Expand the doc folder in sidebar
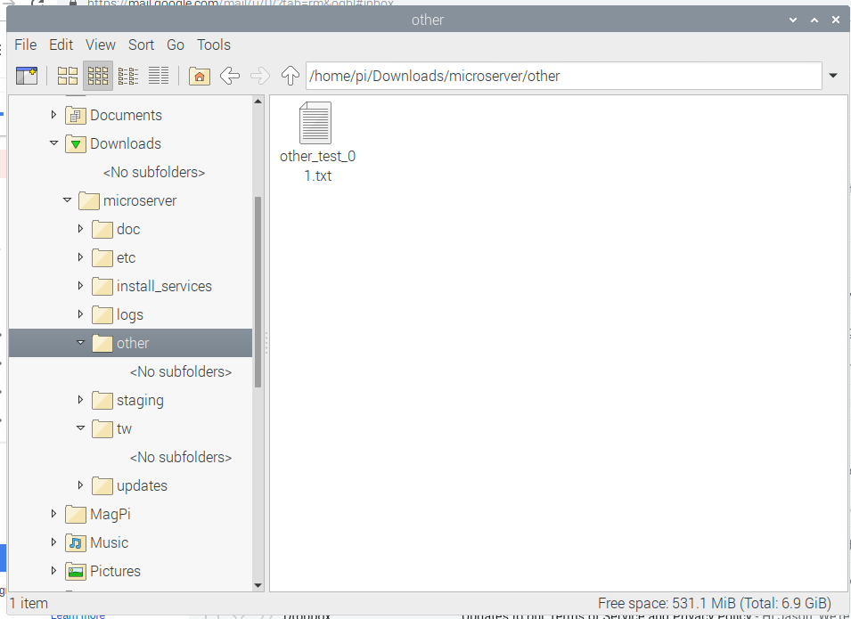The image size is (851, 619). coord(80,229)
